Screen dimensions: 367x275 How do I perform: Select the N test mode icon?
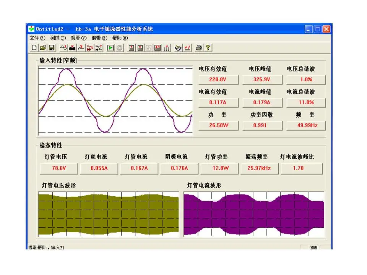[90, 48]
